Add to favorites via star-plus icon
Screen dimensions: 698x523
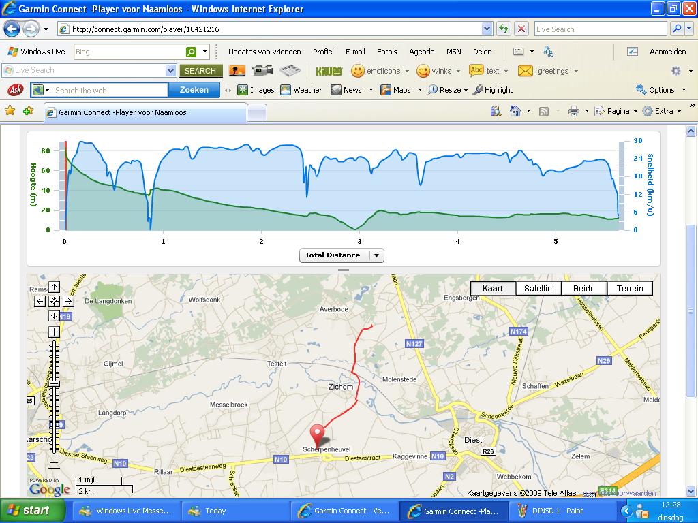coord(29,110)
